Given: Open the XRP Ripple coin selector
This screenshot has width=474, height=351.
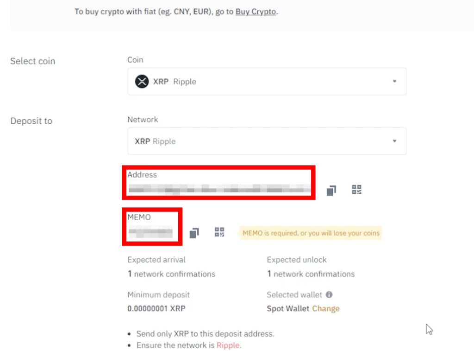Looking at the screenshot, I should 267,82.
